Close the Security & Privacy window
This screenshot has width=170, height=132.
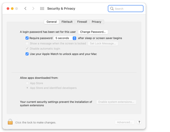(8, 9)
